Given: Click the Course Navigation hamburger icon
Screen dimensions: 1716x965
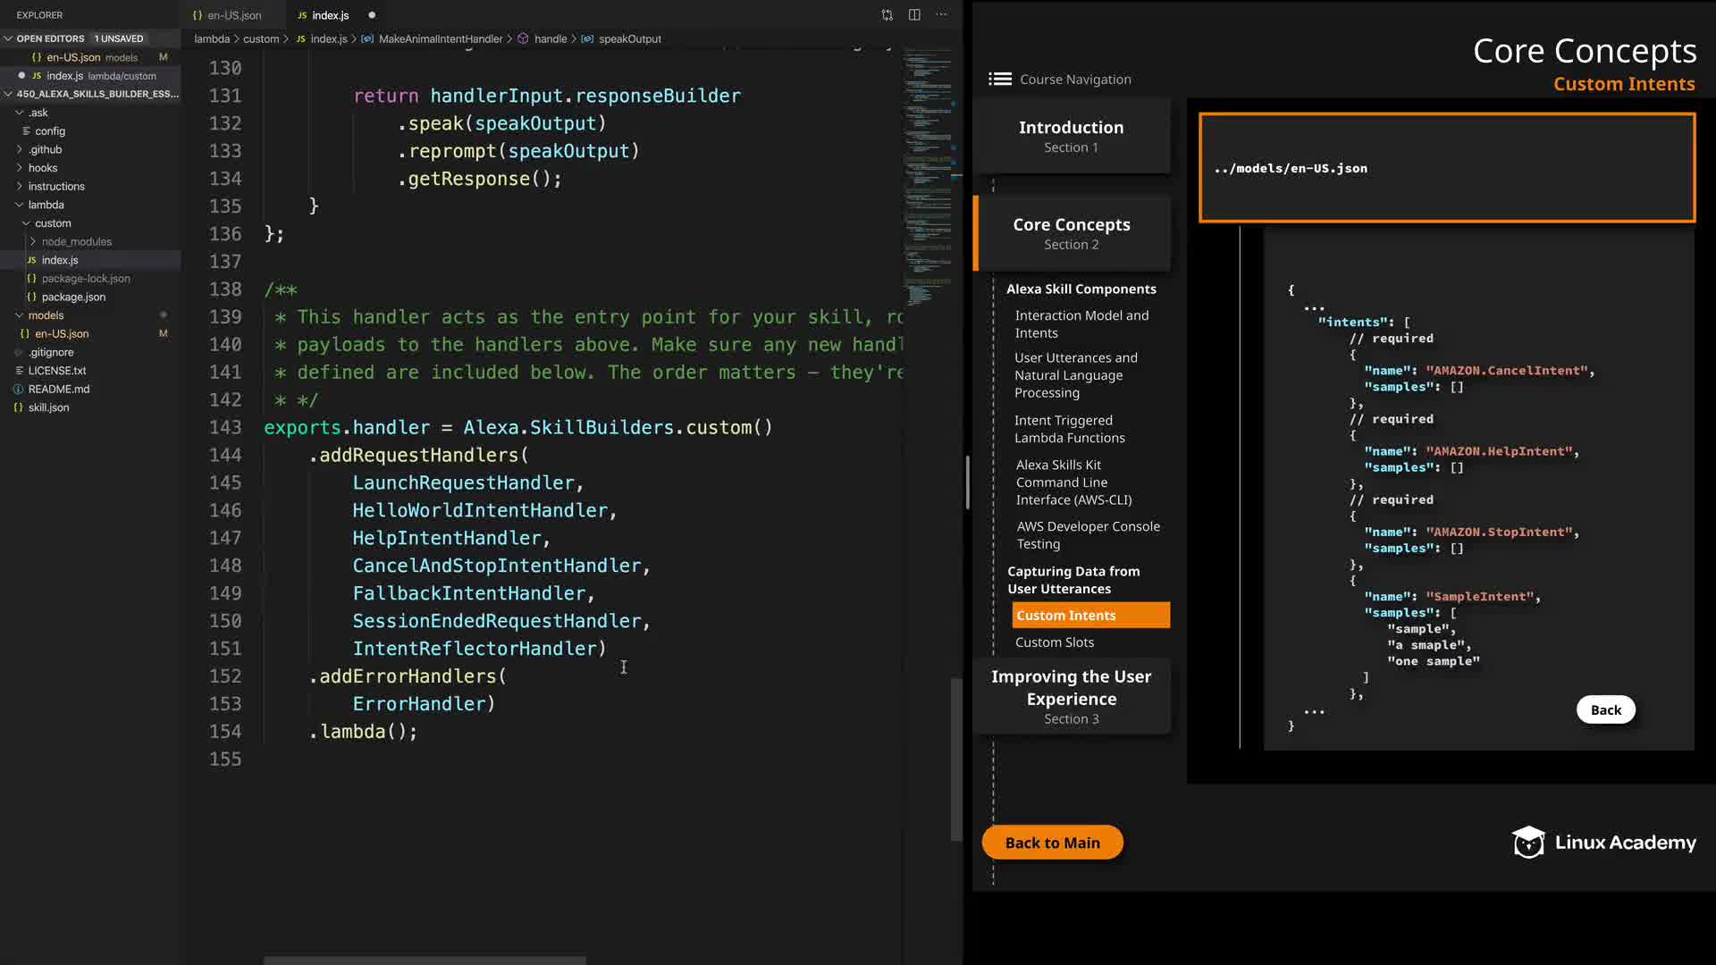Looking at the screenshot, I should tap(999, 80).
